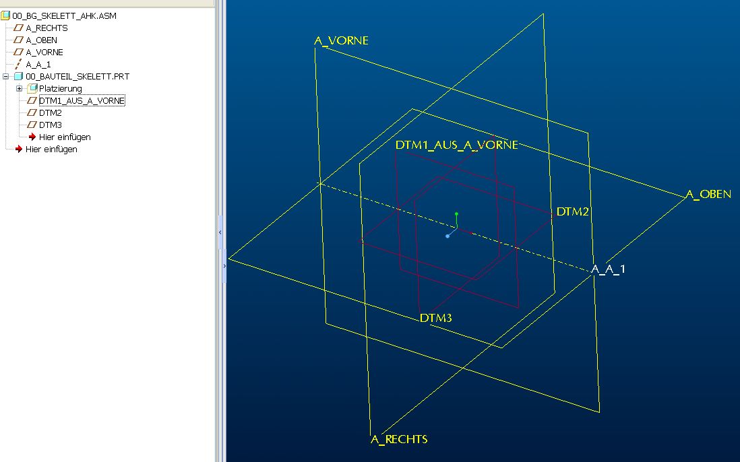Click datum plane icon beside A_OBEN
This screenshot has height=462, width=740.
pyautogui.click(x=18, y=40)
